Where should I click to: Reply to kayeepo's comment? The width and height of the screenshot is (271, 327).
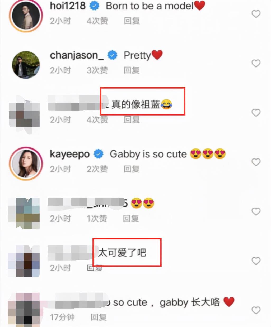click(132, 169)
